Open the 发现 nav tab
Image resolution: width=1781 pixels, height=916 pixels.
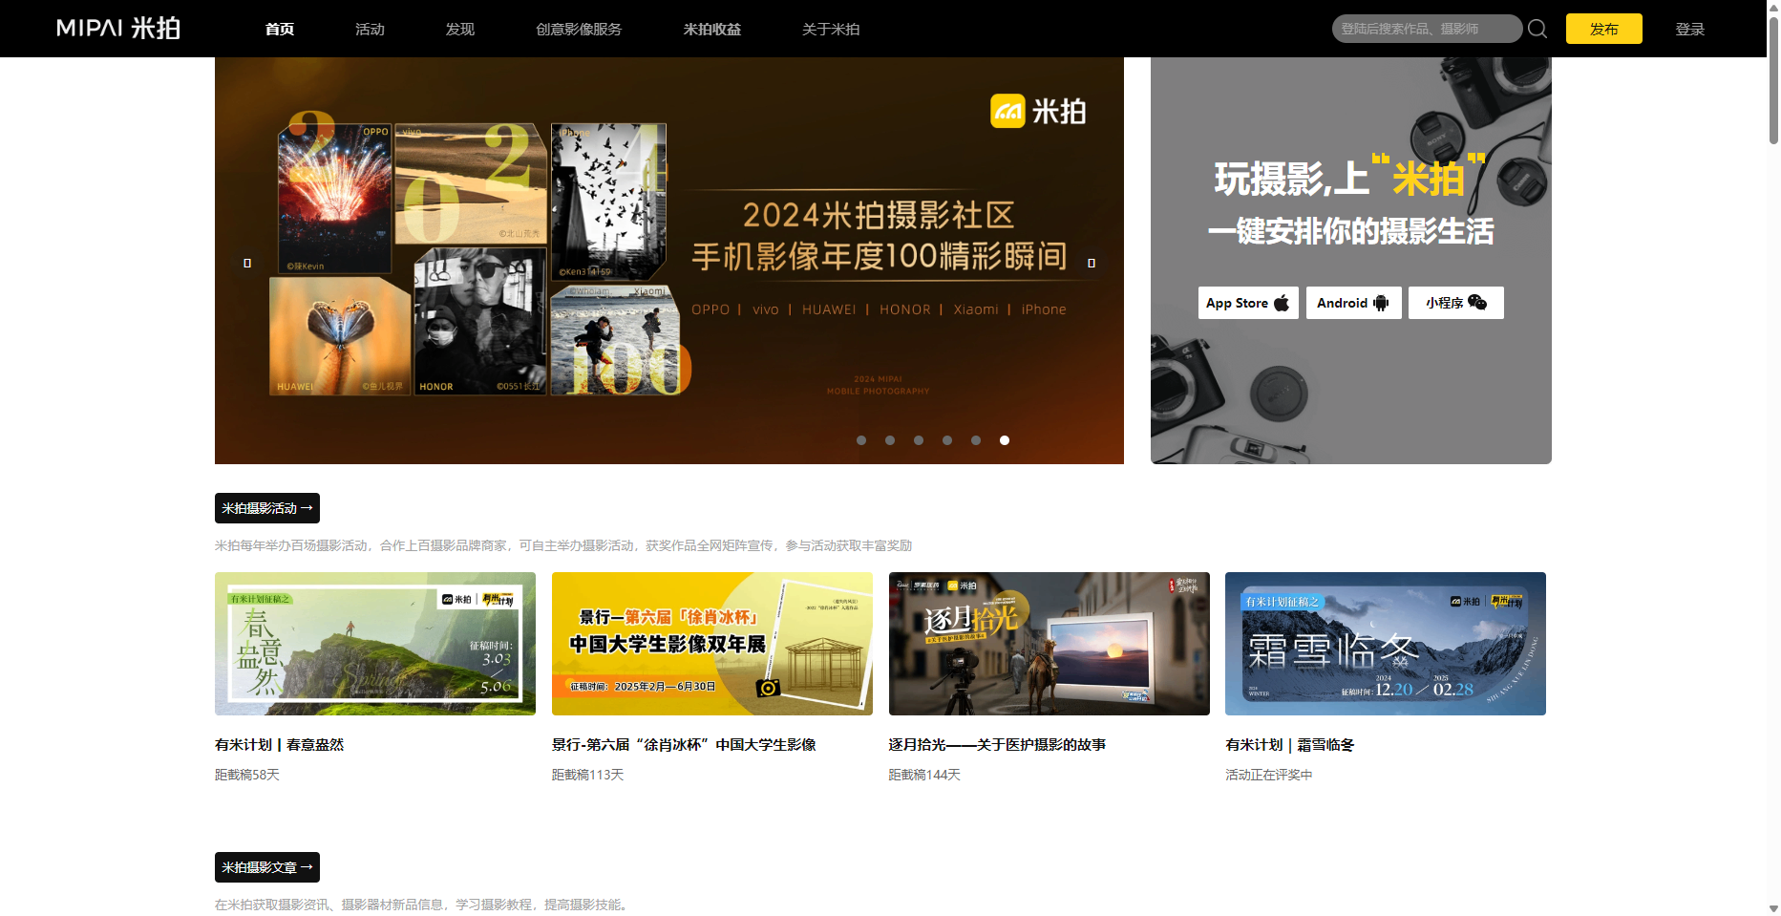coord(460,29)
